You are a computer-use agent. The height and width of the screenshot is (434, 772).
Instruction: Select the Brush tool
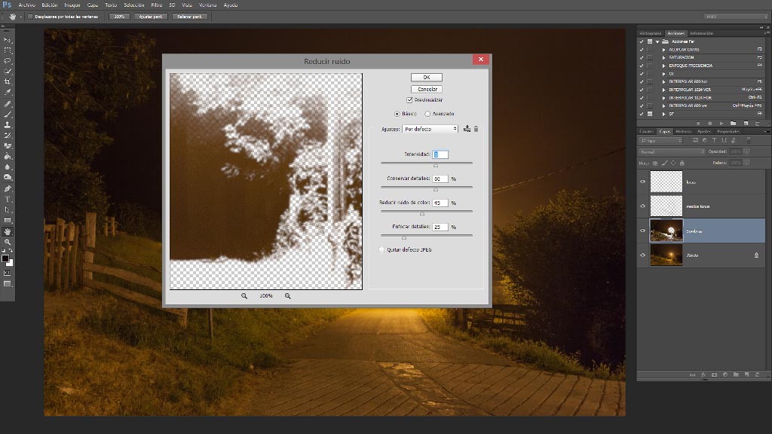(x=8, y=115)
